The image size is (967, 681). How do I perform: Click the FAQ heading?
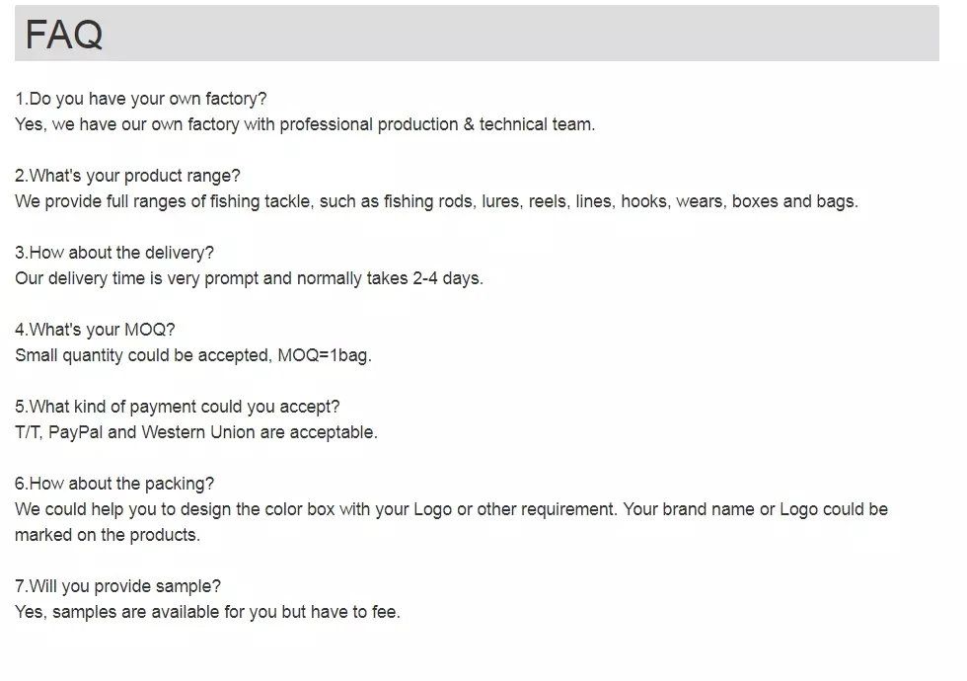coord(63,35)
